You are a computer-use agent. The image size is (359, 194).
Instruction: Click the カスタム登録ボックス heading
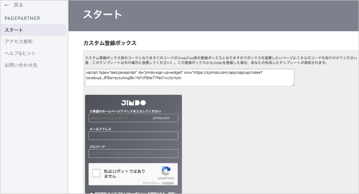(110, 43)
